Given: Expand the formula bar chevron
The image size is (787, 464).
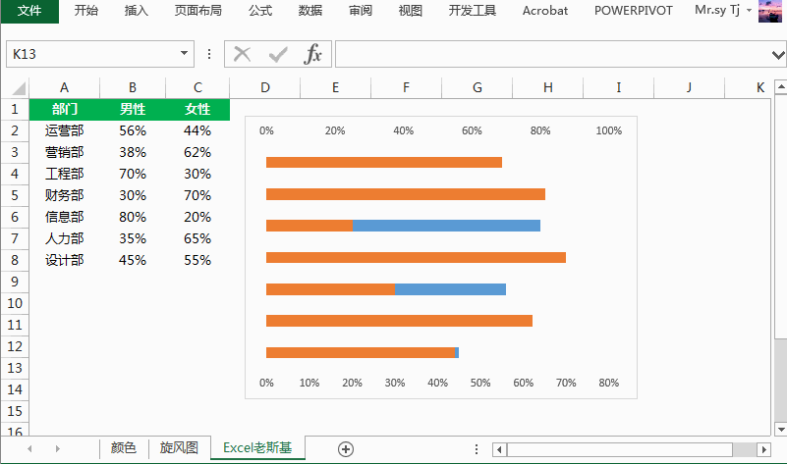Looking at the screenshot, I should click(x=778, y=55).
